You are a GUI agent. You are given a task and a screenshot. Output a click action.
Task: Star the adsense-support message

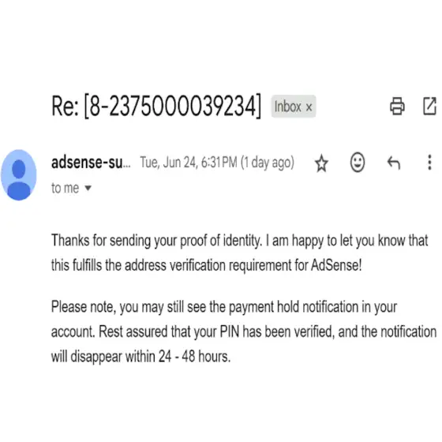[x=321, y=163]
